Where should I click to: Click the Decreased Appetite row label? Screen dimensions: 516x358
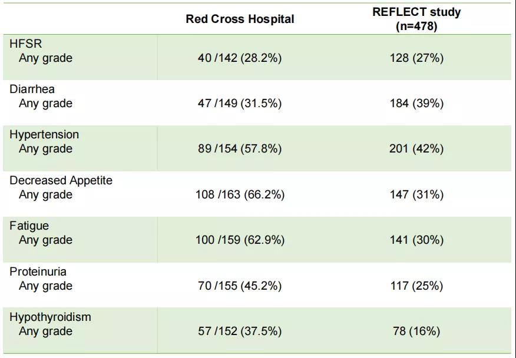pyautogui.click(x=61, y=180)
